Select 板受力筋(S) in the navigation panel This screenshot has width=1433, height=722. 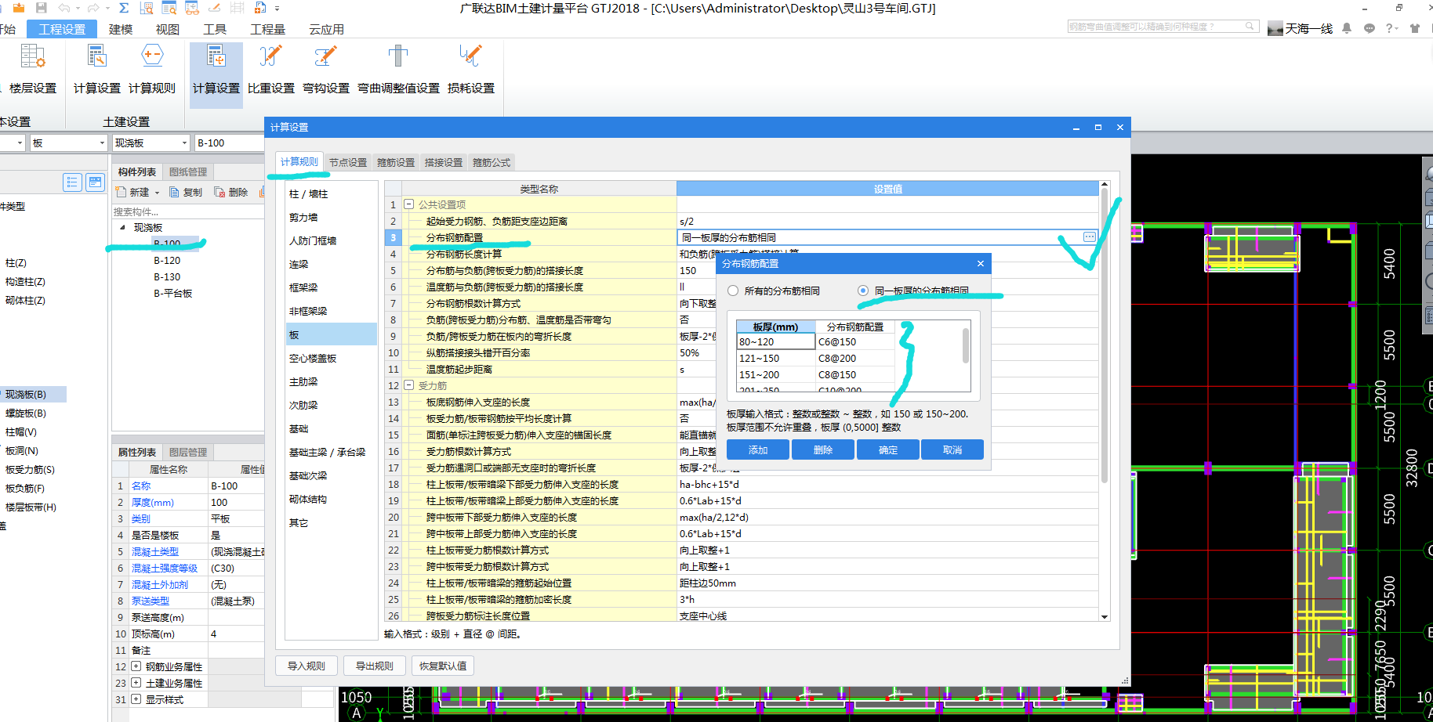30,469
